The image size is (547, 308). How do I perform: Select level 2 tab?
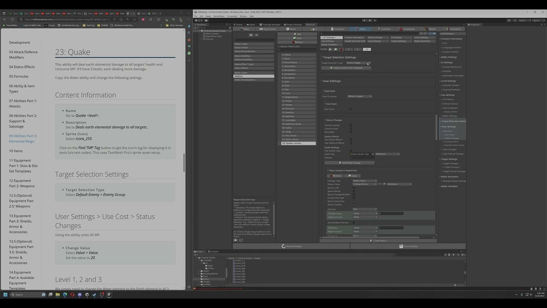[358, 49]
